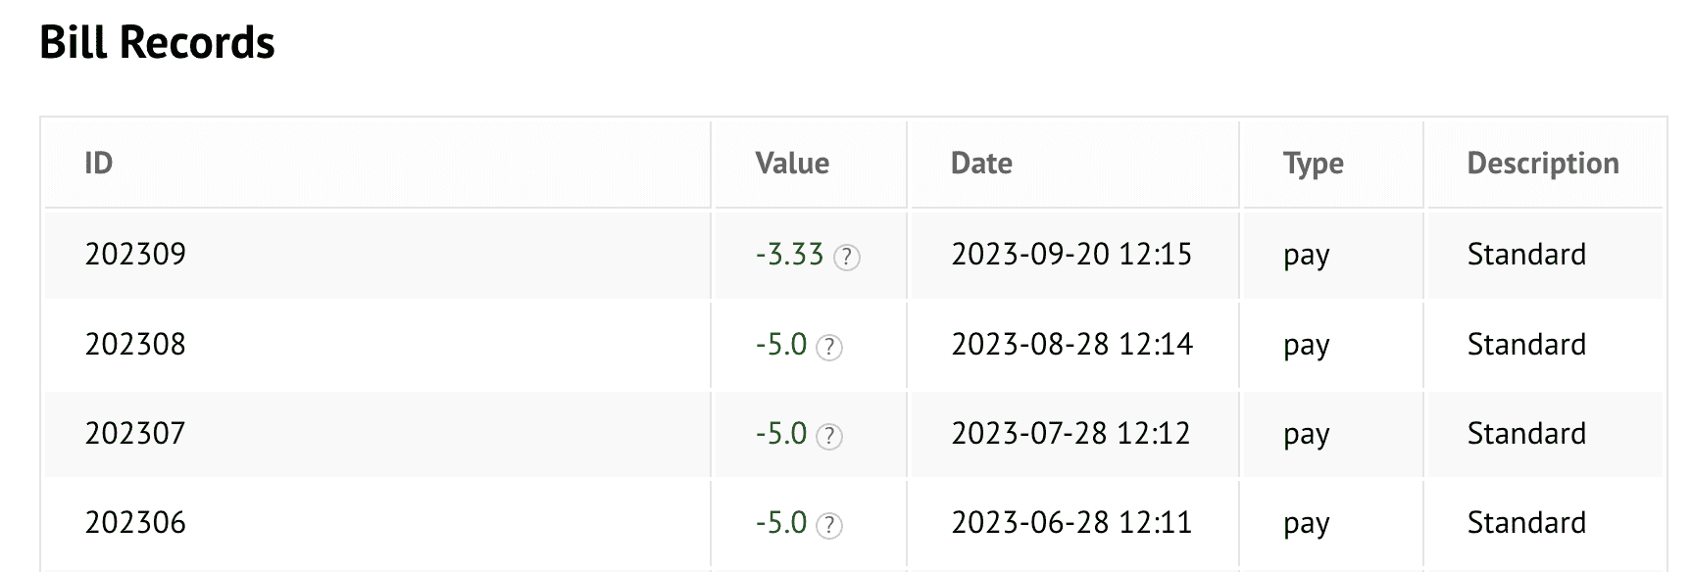
Task: Click Standard description in 202306 row
Action: pos(1526,523)
